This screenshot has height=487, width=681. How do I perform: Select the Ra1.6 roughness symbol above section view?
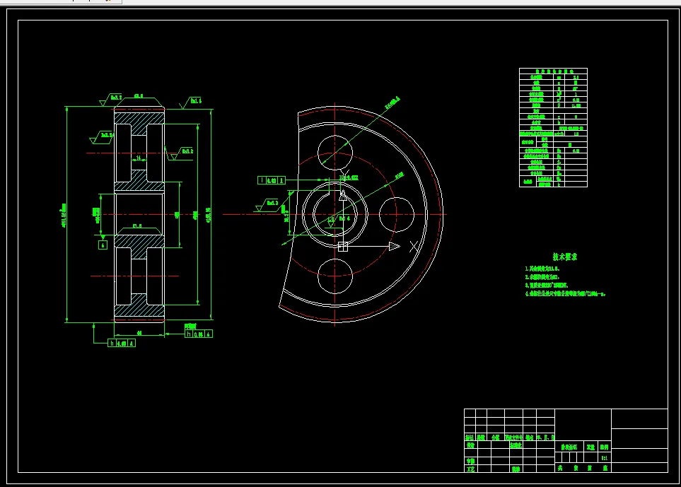coord(191,103)
